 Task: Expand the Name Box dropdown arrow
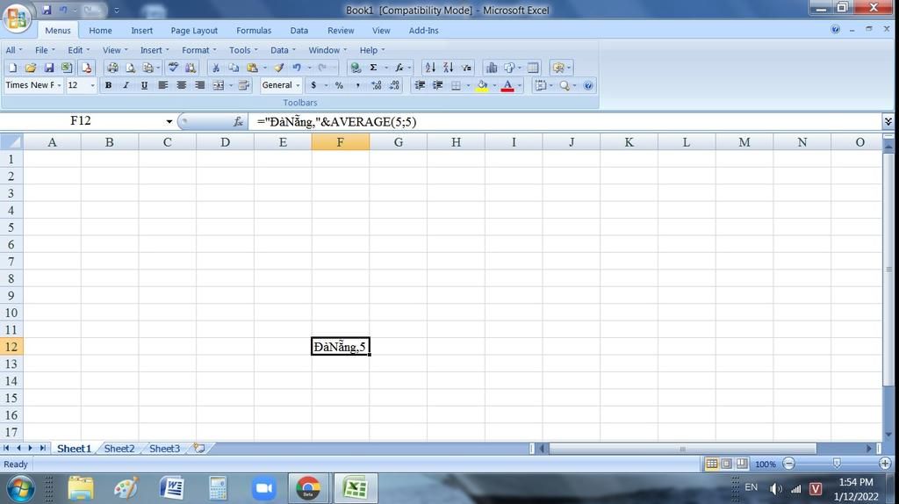click(169, 121)
